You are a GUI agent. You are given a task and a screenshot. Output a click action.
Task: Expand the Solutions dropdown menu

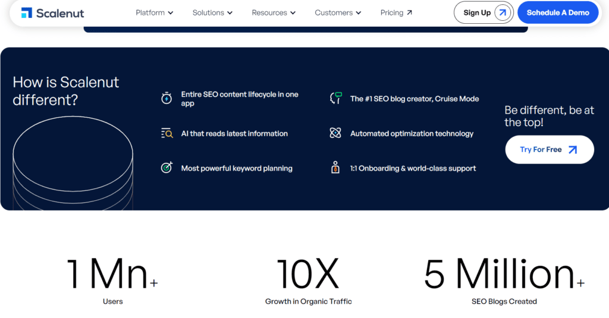coord(212,12)
